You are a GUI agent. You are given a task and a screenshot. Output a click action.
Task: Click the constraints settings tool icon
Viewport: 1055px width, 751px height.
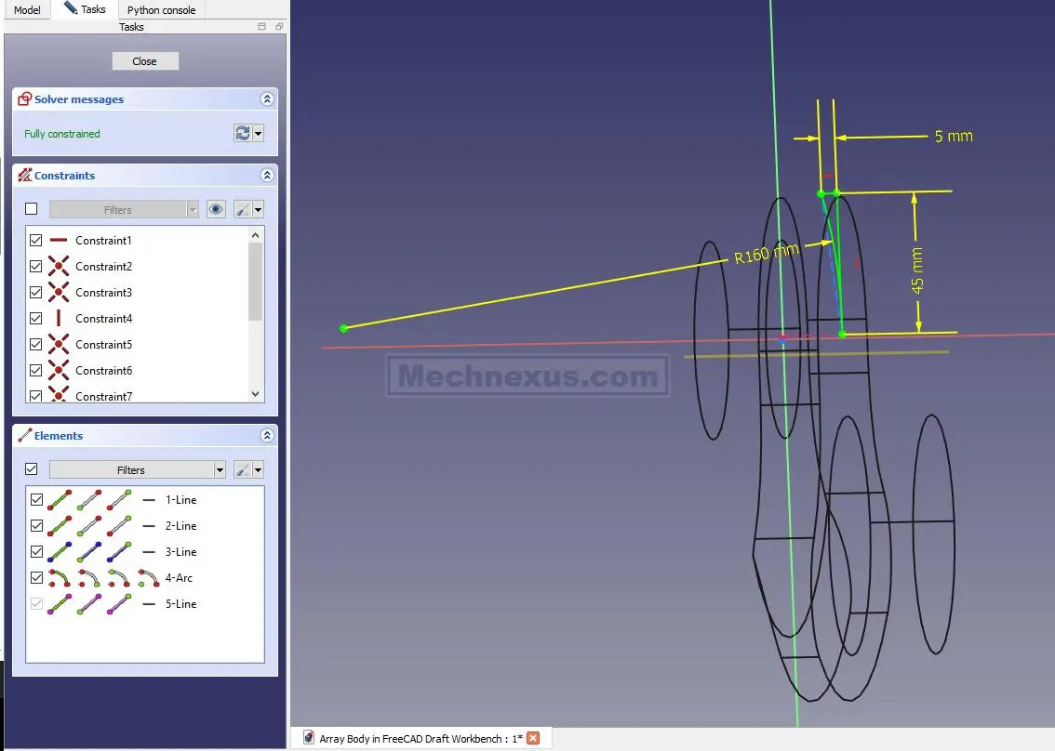point(243,210)
